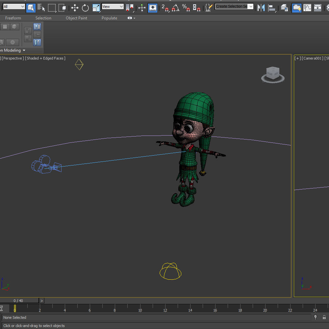329x329 pixels.
Task: Click the Polygon sub-object square icon
Action: 5,27
